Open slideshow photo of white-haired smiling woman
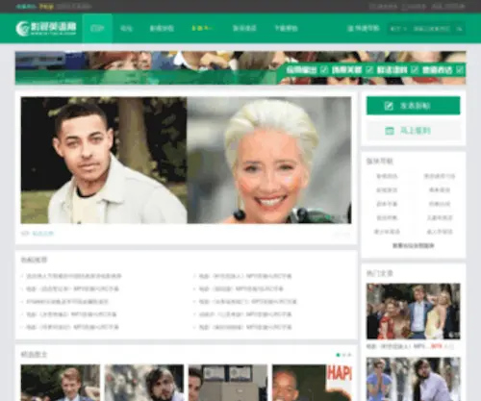 [269, 161]
